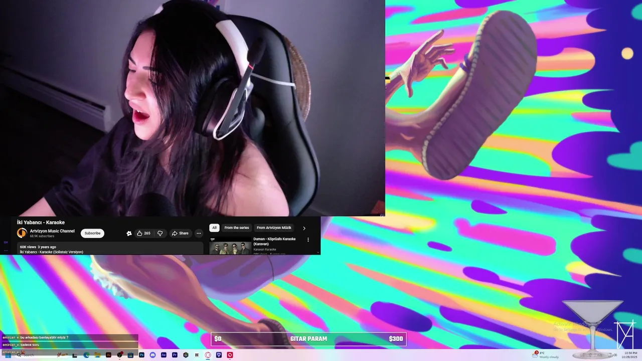Open File Explorer from the taskbar
The height and width of the screenshot is (361, 642).
point(97,355)
